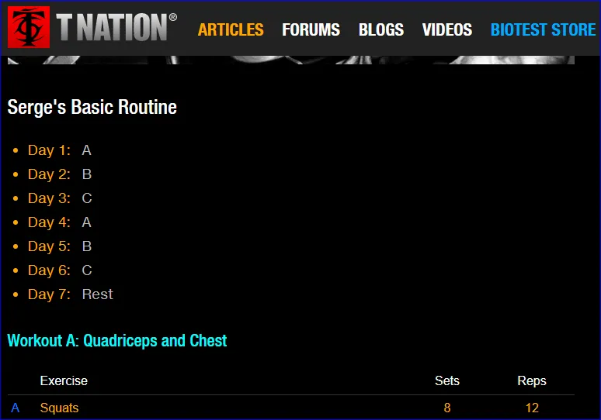601x420 pixels.
Task: Visit the BIOTEST STORE link
Action: pos(543,30)
